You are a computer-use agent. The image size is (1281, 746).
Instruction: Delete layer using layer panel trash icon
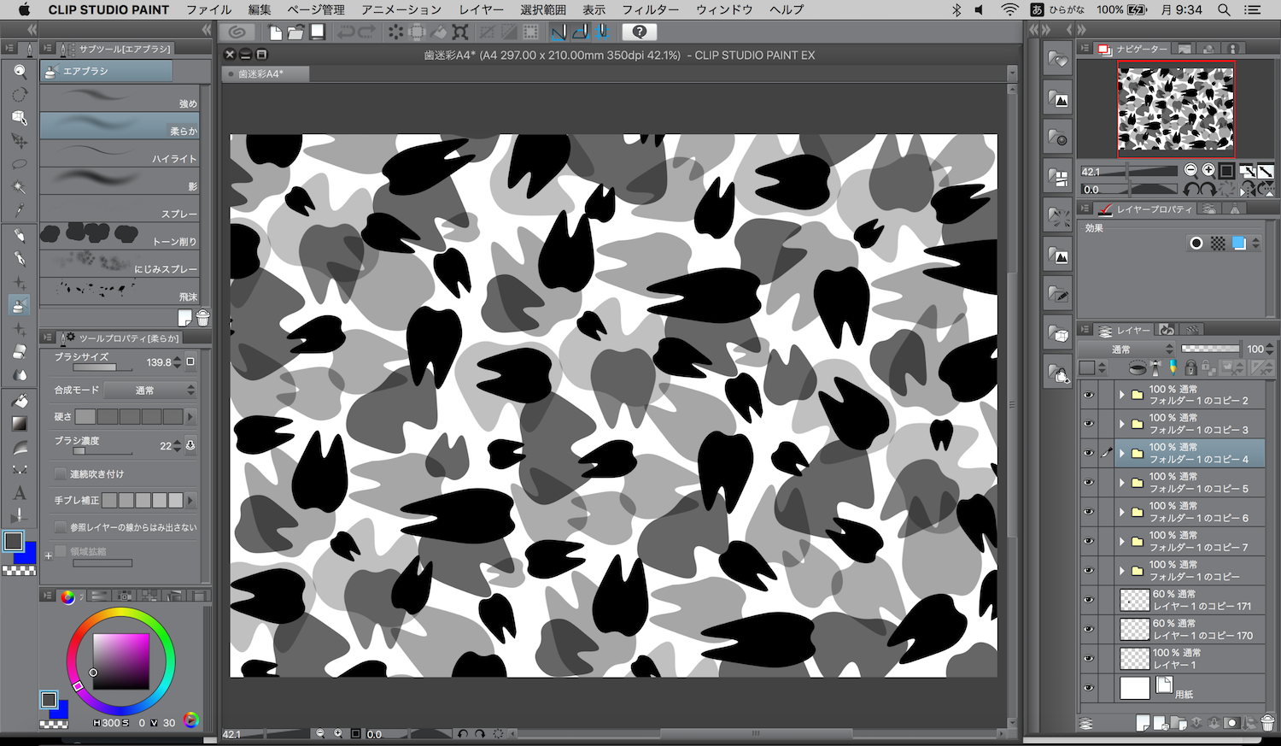[1266, 723]
